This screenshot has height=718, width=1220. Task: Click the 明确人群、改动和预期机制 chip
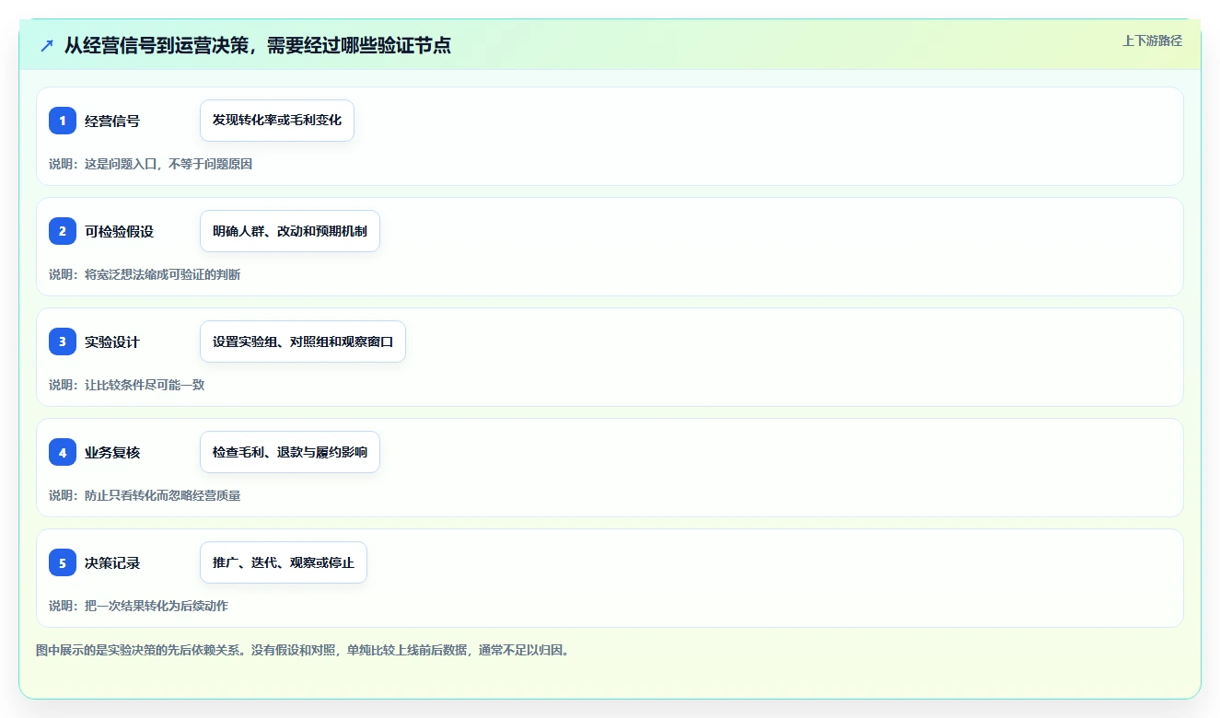coord(290,231)
